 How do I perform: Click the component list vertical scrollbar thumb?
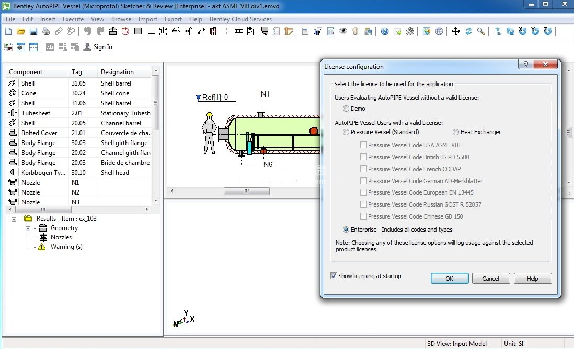156,103
